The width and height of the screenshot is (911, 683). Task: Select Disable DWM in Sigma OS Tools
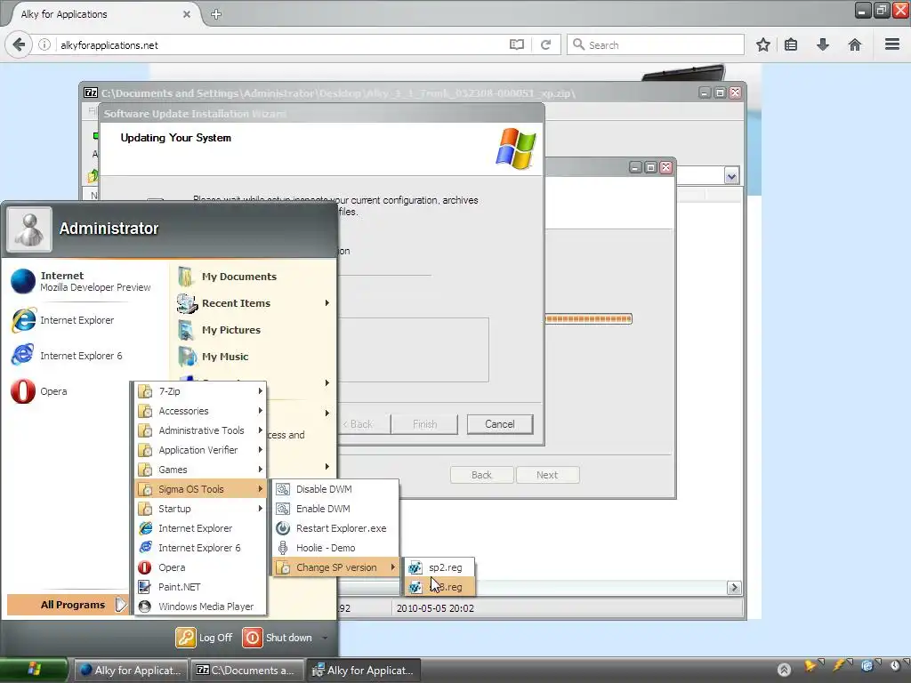335,489
